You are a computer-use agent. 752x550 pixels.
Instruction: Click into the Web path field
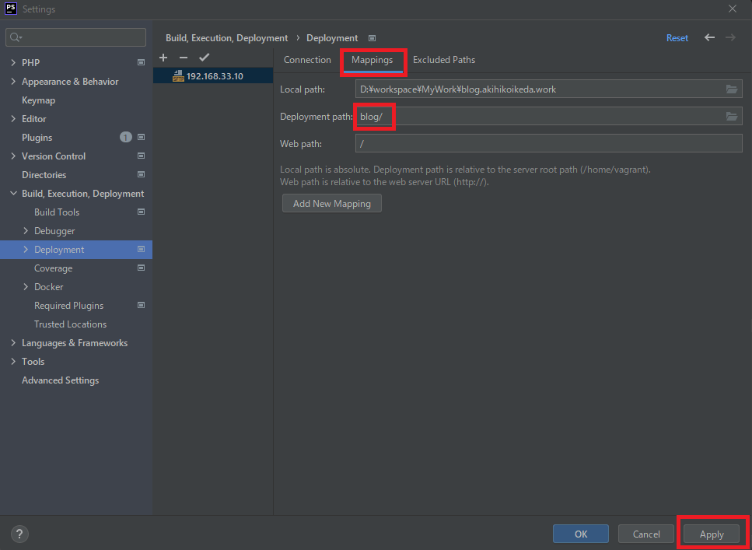click(548, 144)
